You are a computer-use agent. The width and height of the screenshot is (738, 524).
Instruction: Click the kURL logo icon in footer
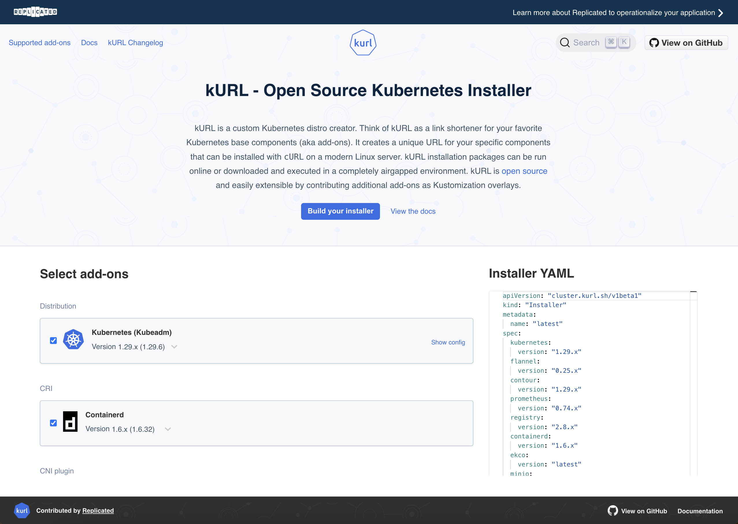click(22, 510)
